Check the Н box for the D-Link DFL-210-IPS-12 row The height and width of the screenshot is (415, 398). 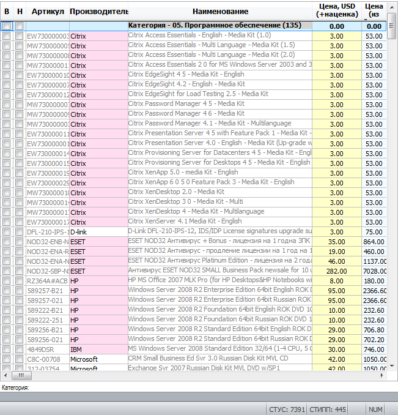tap(19, 232)
